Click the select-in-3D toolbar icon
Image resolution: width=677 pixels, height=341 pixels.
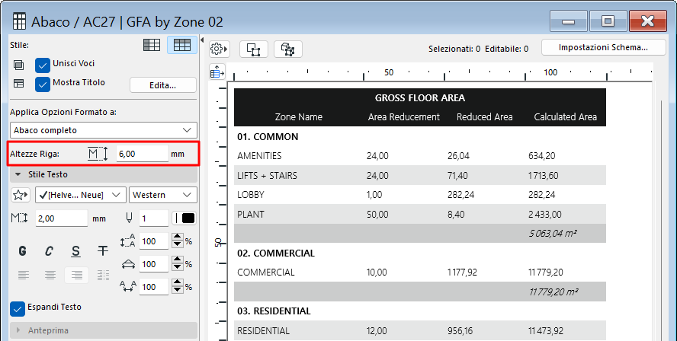point(288,49)
